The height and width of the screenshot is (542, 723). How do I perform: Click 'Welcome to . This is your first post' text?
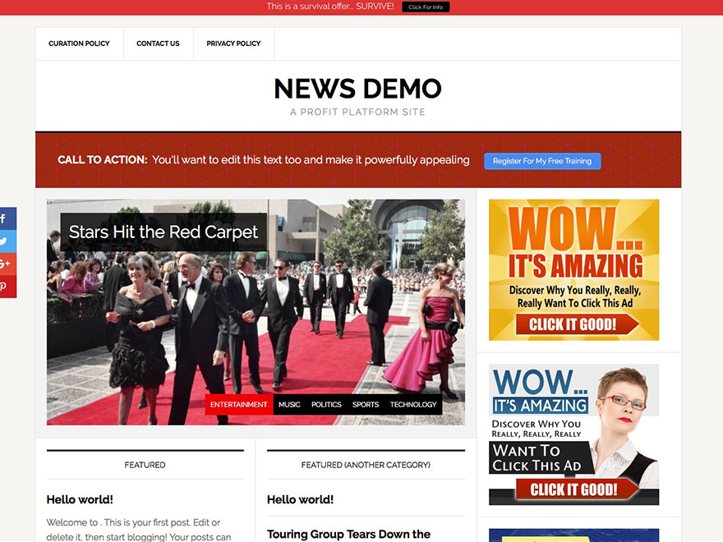[x=133, y=522]
